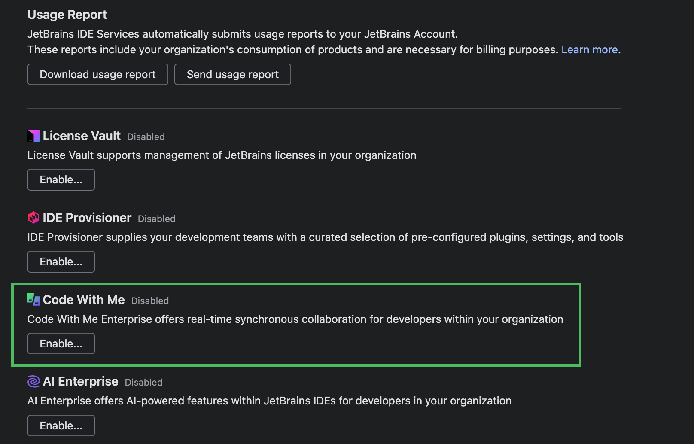Click the IDE Provisioner heading

(x=88, y=217)
